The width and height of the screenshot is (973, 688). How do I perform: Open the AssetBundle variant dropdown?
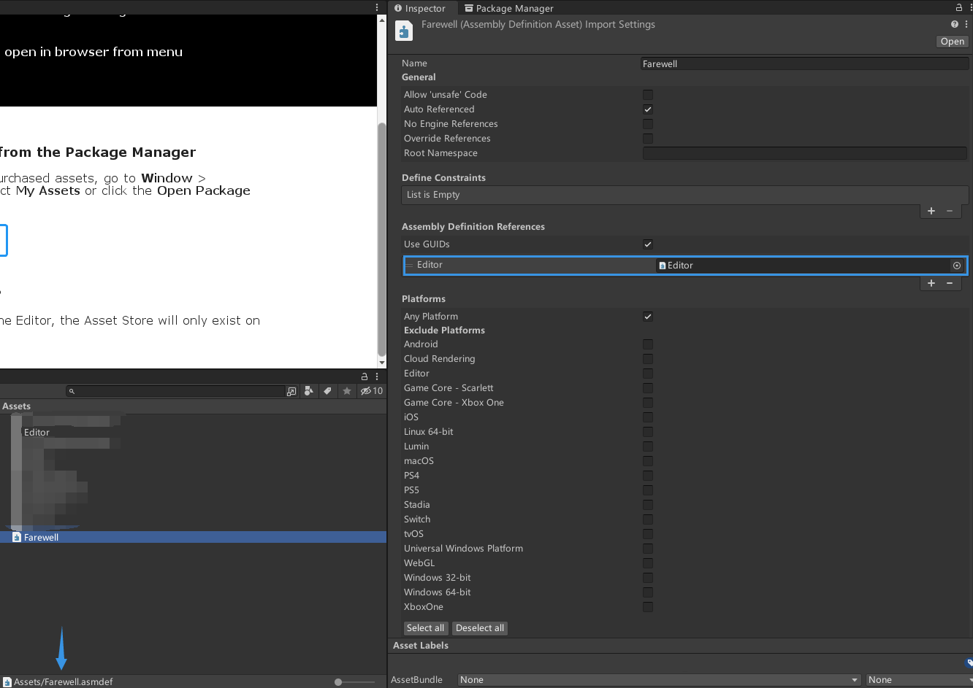919,680
